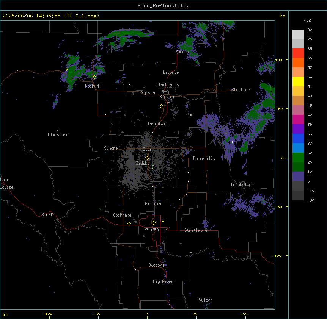Pick the light gray 70-80 dBZ legend swatch

(298, 34)
